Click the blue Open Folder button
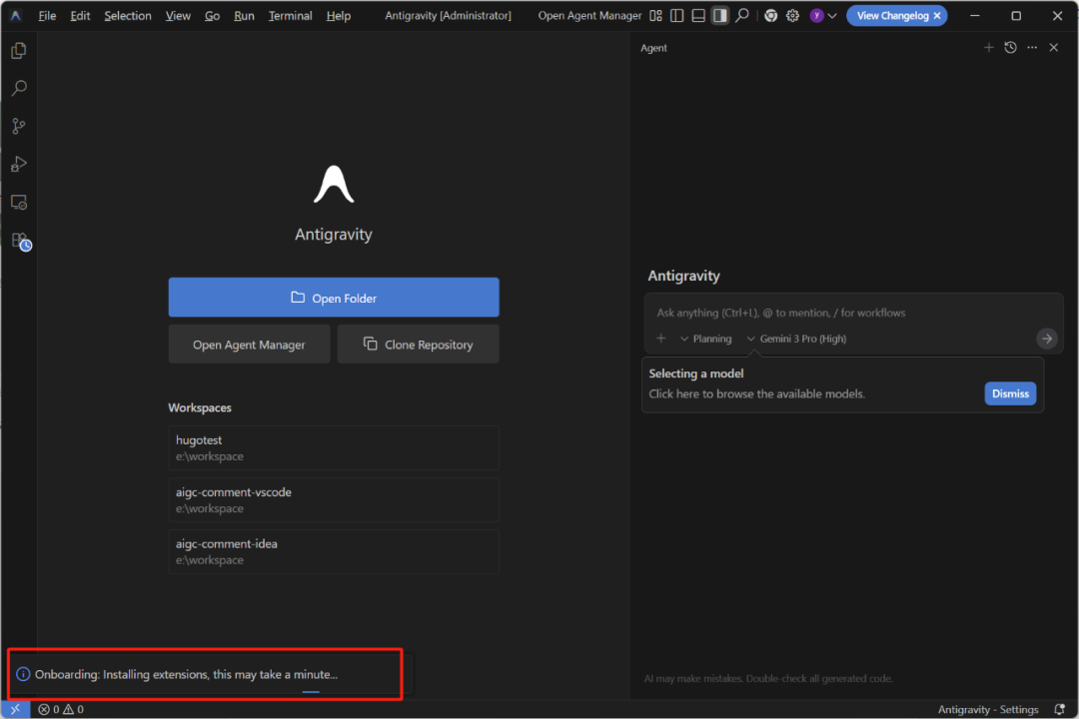The height and width of the screenshot is (719, 1079). (x=334, y=298)
